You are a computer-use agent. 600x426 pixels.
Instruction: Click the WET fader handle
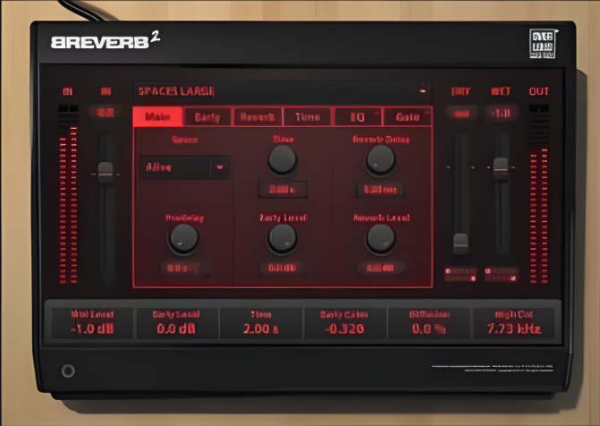[501, 167]
